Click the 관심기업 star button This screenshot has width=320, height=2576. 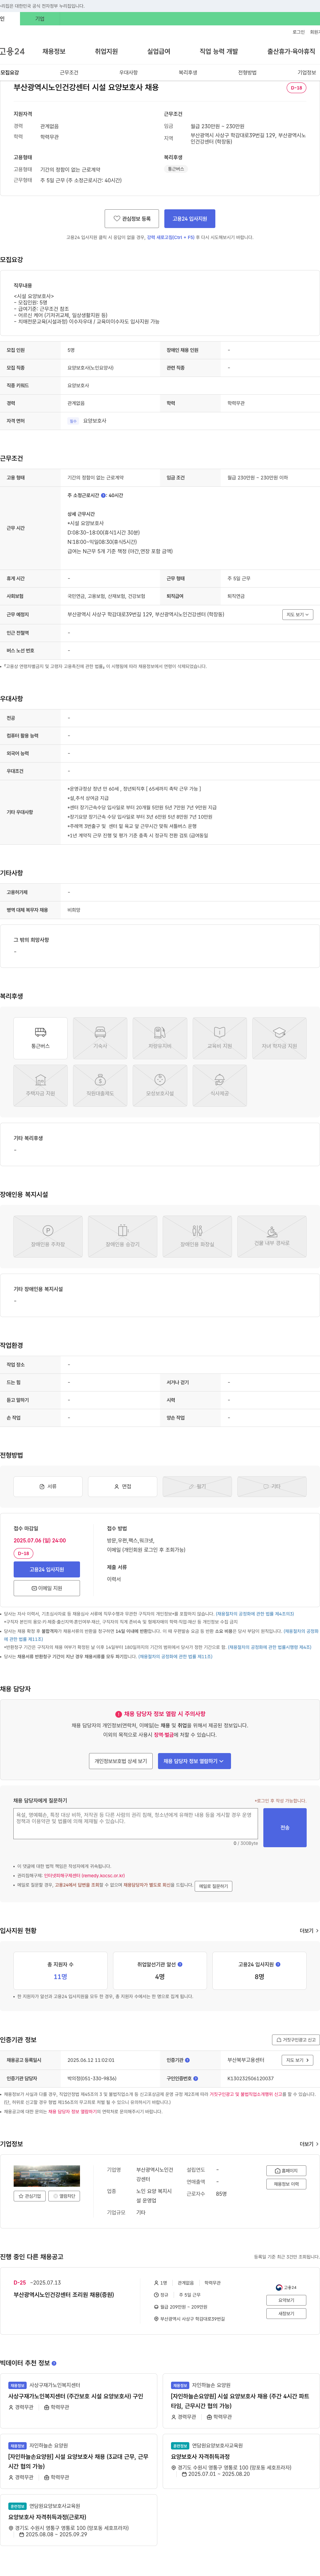[30, 2196]
